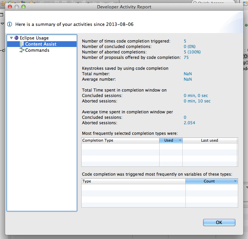
Task: Sort by the Type column header
Action: (133, 181)
